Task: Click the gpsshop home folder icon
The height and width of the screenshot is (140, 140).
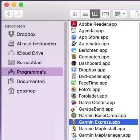Action: 11,91
